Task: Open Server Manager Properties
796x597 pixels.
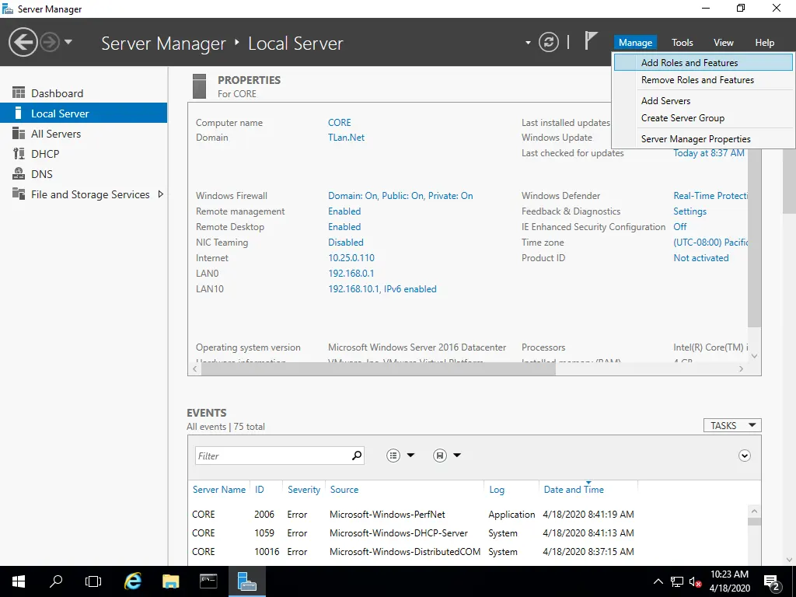Action: 703,138
